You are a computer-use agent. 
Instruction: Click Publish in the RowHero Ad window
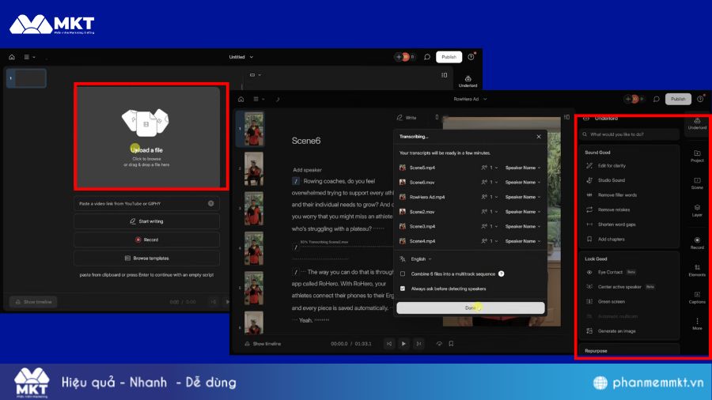pyautogui.click(x=678, y=100)
